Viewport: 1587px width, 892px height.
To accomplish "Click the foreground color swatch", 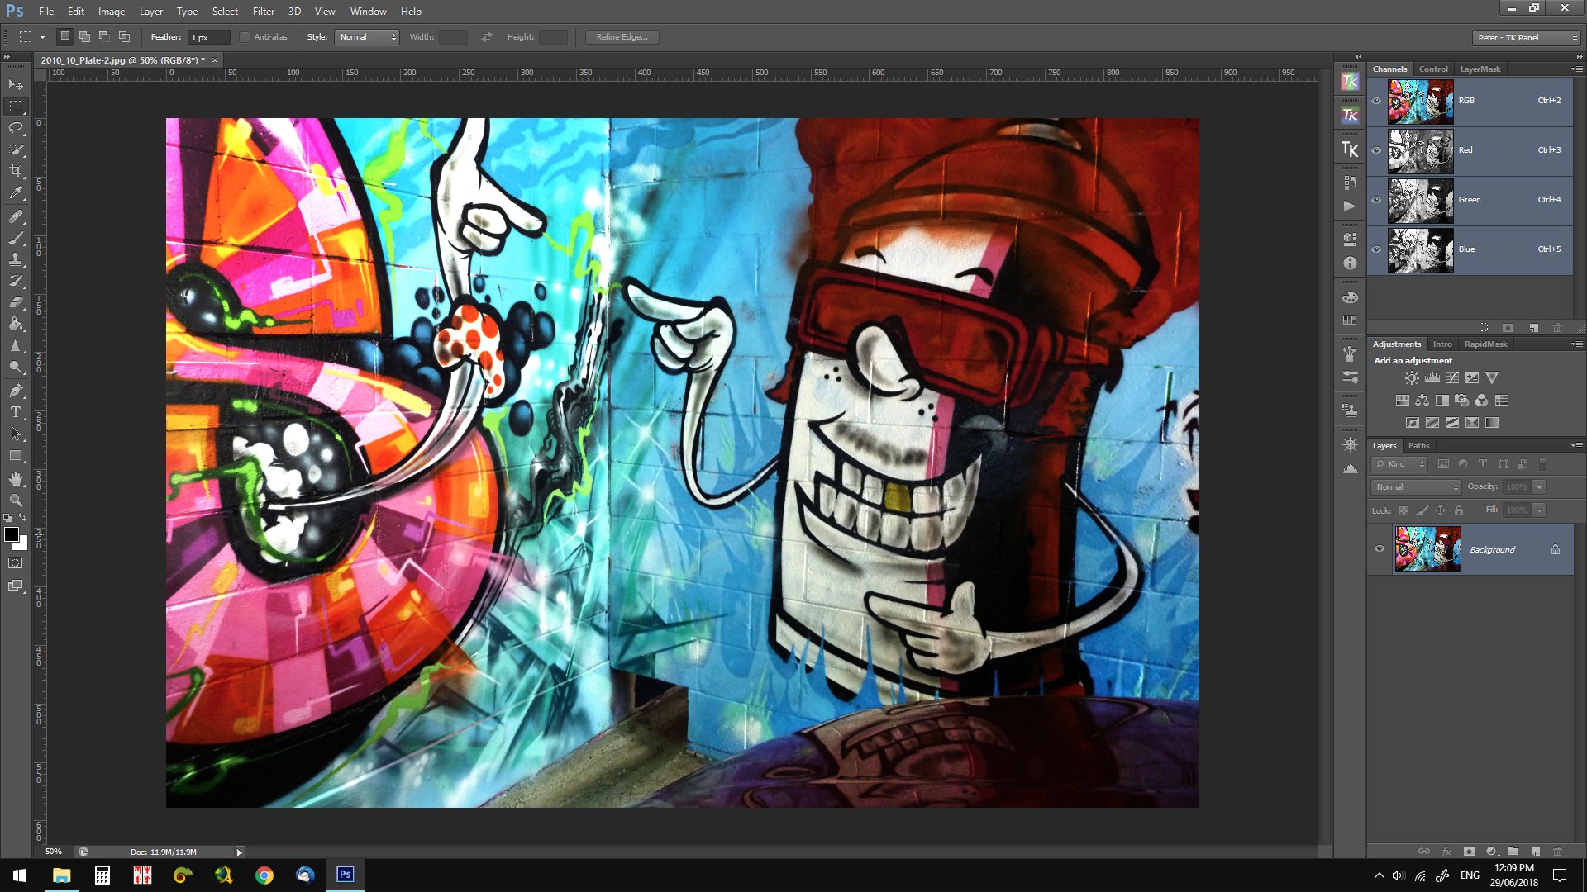I will [12, 534].
